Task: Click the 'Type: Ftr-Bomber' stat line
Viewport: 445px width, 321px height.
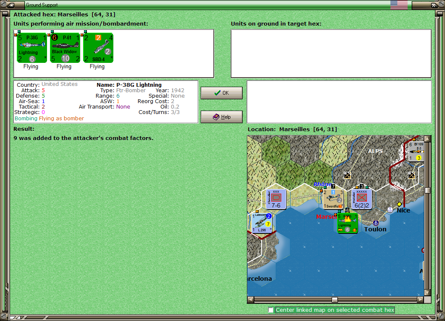Action: (x=123, y=91)
